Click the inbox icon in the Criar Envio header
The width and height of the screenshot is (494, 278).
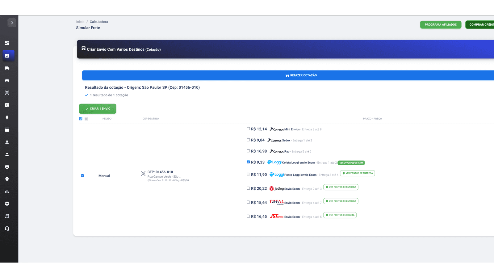coord(83,48)
